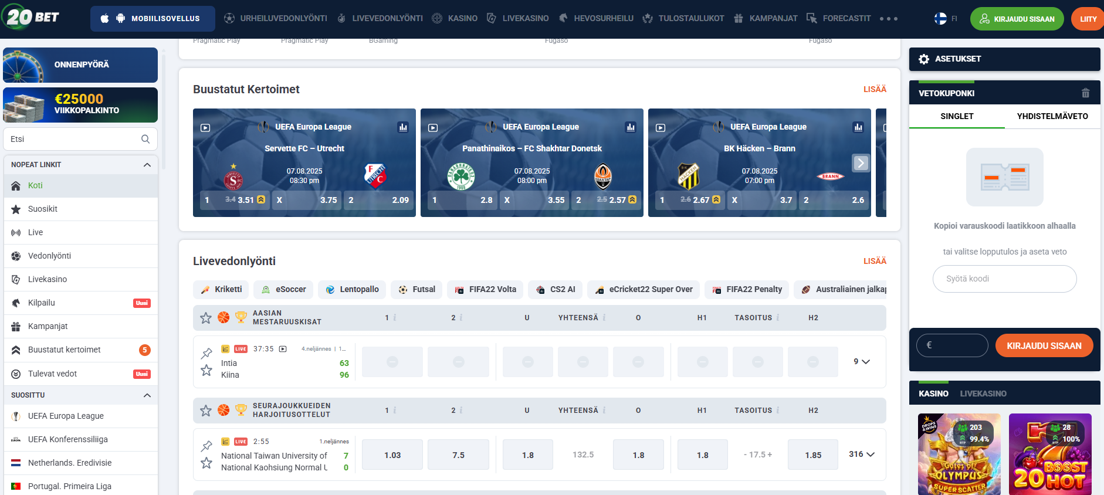This screenshot has width=1104, height=495.
Task: Open the Koti home icon in quick links
Action: click(16, 186)
